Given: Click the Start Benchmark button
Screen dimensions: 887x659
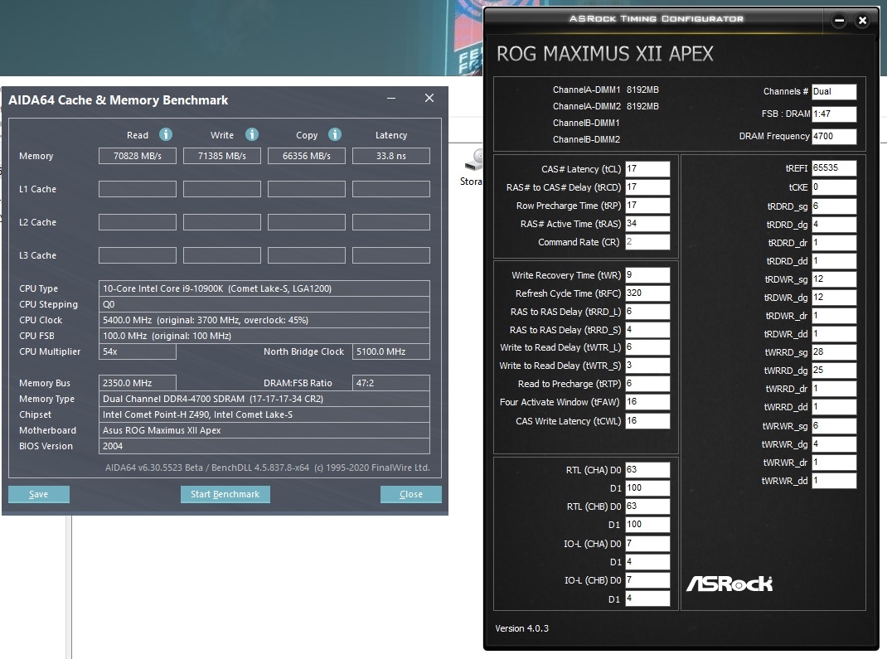Looking at the screenshot, I should pos(225,494).
